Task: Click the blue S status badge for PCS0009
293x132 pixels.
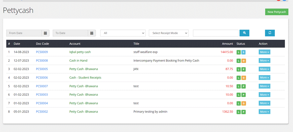Action: (x=243, y=52)
